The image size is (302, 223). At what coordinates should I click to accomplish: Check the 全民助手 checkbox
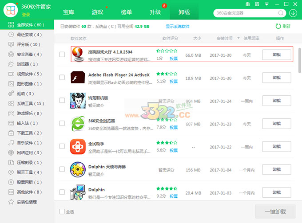coord(62,146)
